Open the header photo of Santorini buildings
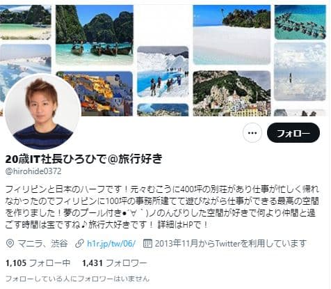 pyautogui.click(x=95, y=93)
